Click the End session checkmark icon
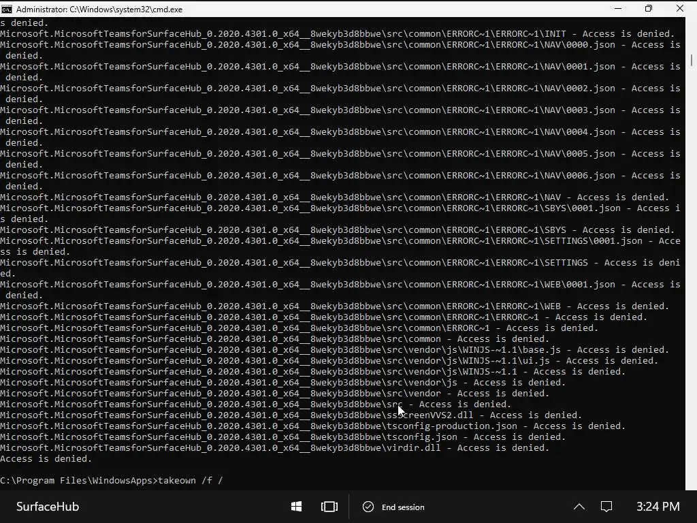 coord(368,507)
